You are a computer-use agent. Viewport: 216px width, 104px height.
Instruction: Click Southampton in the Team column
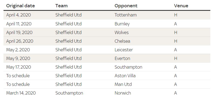[x=69, y=93]
